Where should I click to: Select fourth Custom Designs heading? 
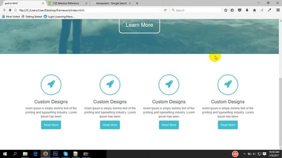228,102
